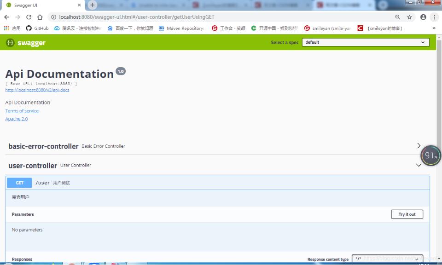This screenshot has width=442, height=265.
Task: Open the Chrome apps grid icon
Action: [6, 28]
